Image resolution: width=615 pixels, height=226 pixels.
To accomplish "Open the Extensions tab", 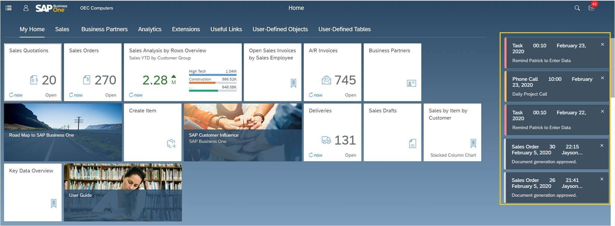I will (x=186, y=29).
